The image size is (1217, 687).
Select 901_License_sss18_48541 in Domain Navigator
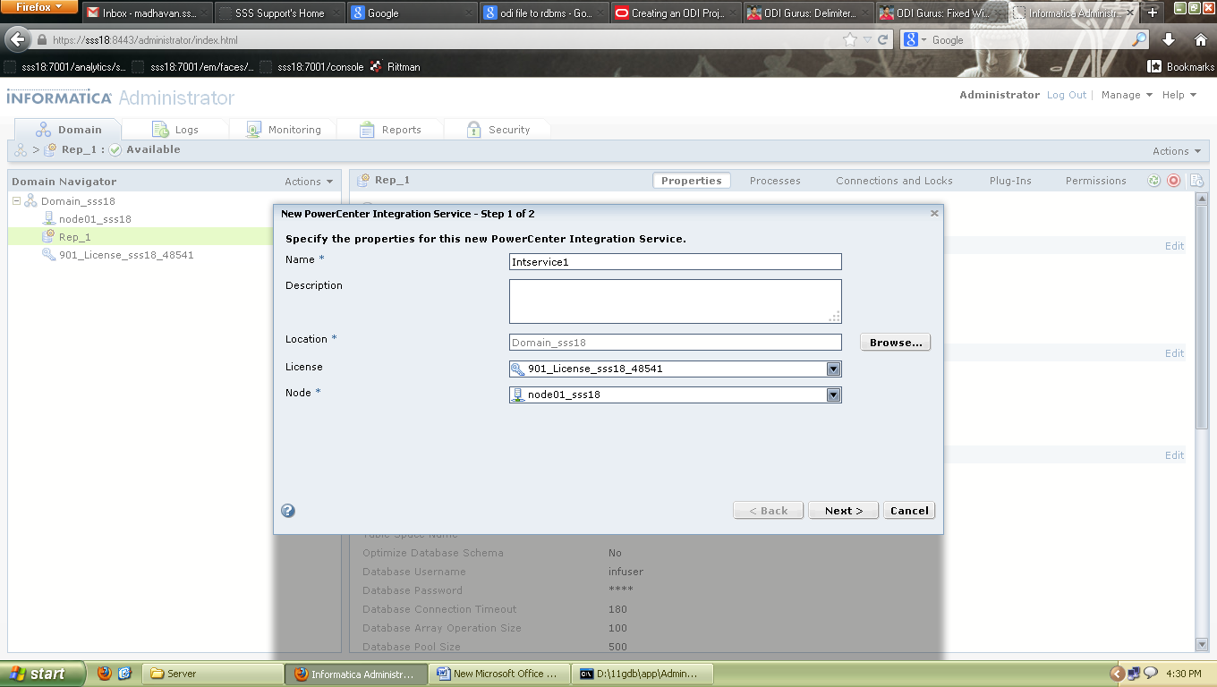[x=126, y=255]
